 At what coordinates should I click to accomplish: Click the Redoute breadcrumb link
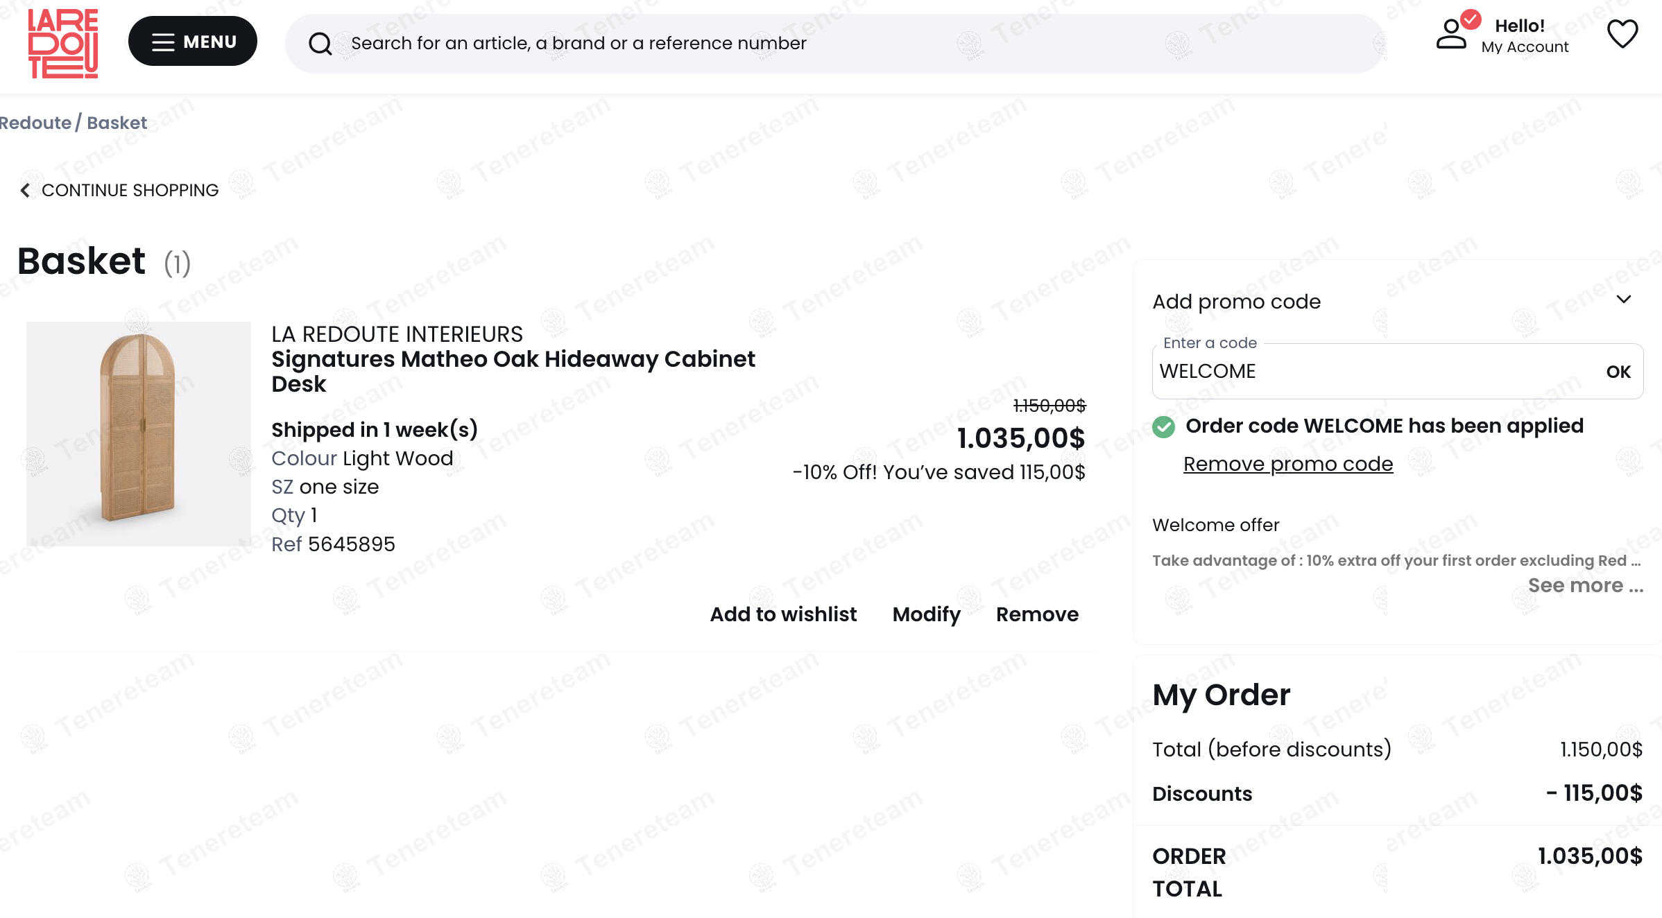tap(35, 123)
